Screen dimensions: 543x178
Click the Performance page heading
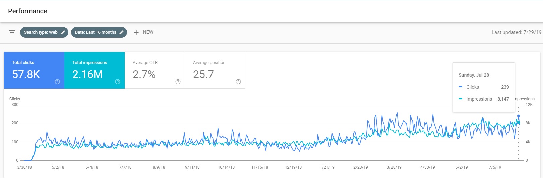[x=27, y=11]
